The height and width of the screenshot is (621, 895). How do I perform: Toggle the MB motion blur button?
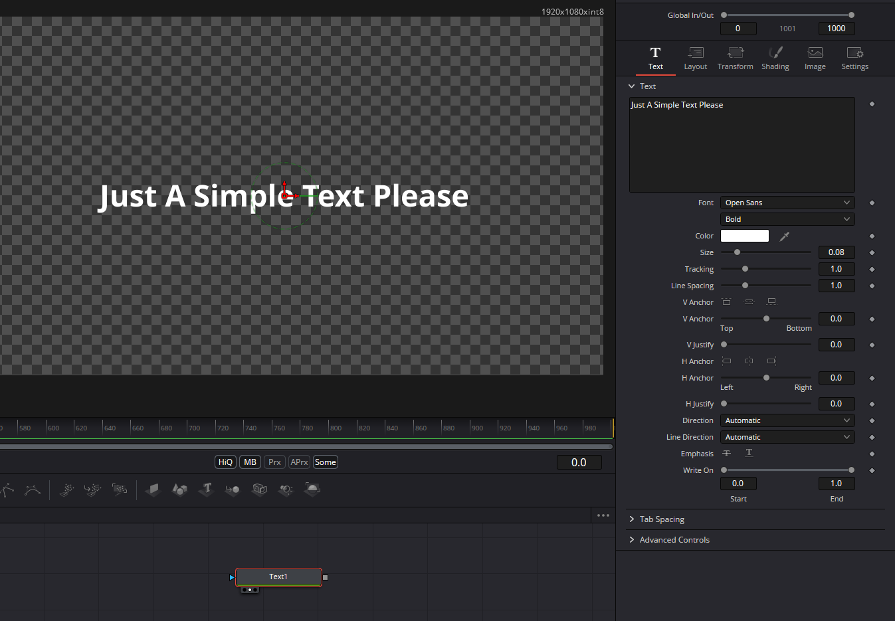click(x=250, y=462)
